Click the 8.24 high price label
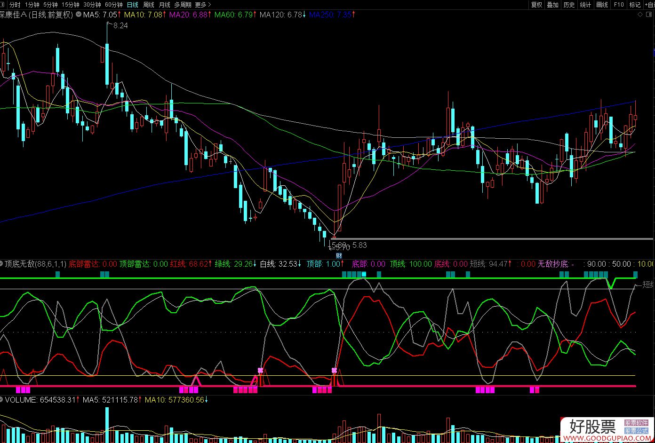The width and height of the screenshot is (655, 443). [x=120, y=26]
